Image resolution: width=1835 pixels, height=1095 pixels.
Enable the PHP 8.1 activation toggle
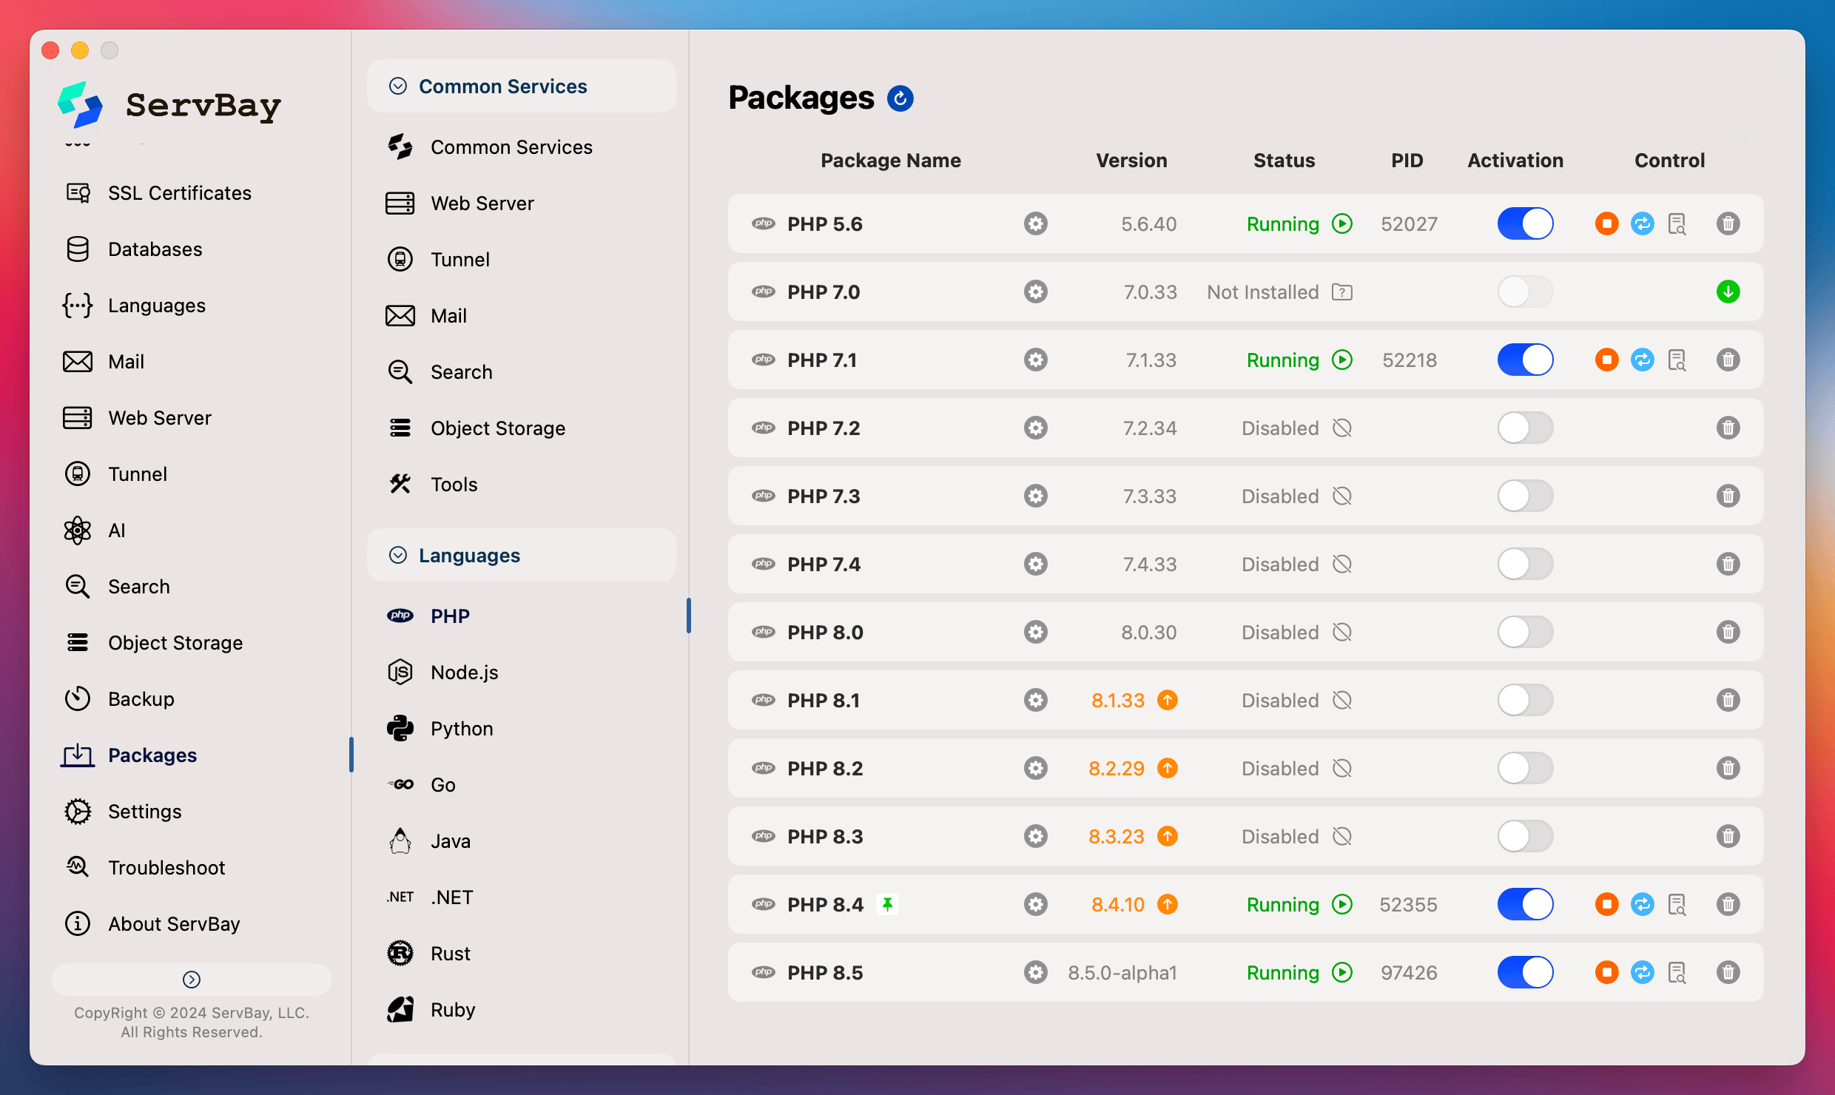pos(1525,700)
